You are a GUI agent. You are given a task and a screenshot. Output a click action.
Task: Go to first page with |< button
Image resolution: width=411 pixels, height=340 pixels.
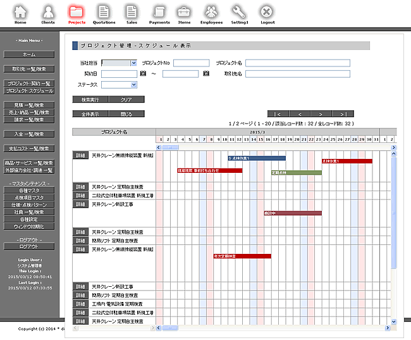click(x=278, y=114)
